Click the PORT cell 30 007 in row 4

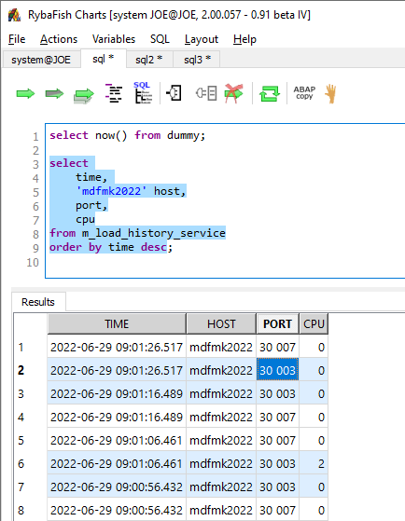tap(277, 417)
